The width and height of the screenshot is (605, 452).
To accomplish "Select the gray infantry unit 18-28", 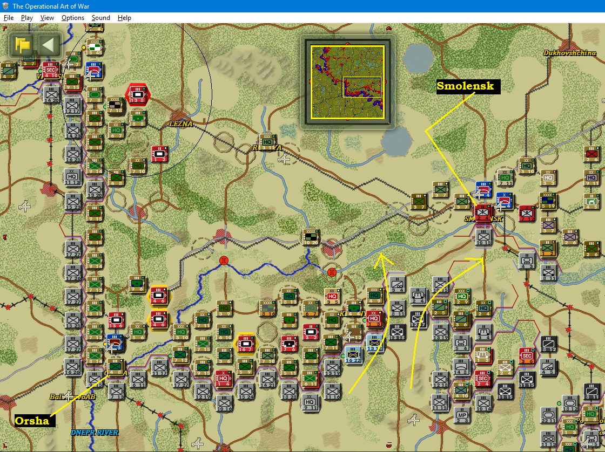I will [x=289, y=391].
